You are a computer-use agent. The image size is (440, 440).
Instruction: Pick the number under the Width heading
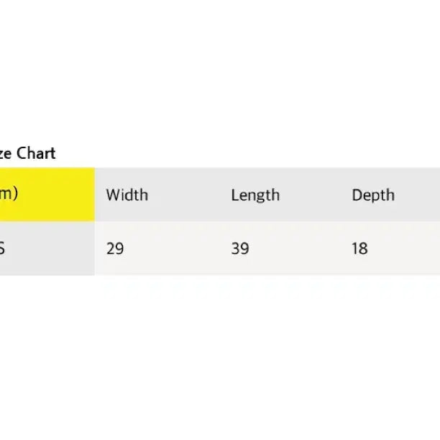pos(115,249)
